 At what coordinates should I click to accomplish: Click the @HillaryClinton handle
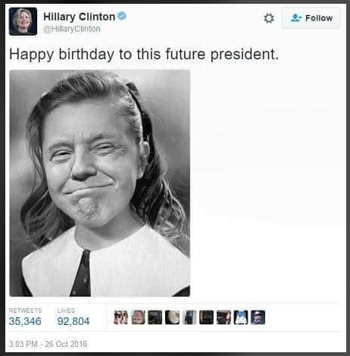pos(72,29)
